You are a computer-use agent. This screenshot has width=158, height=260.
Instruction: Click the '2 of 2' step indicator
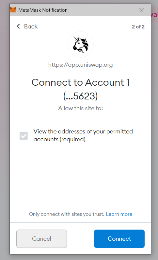138,27
